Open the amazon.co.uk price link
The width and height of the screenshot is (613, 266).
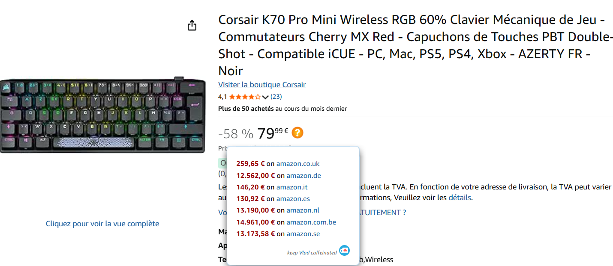click(298, 163)
